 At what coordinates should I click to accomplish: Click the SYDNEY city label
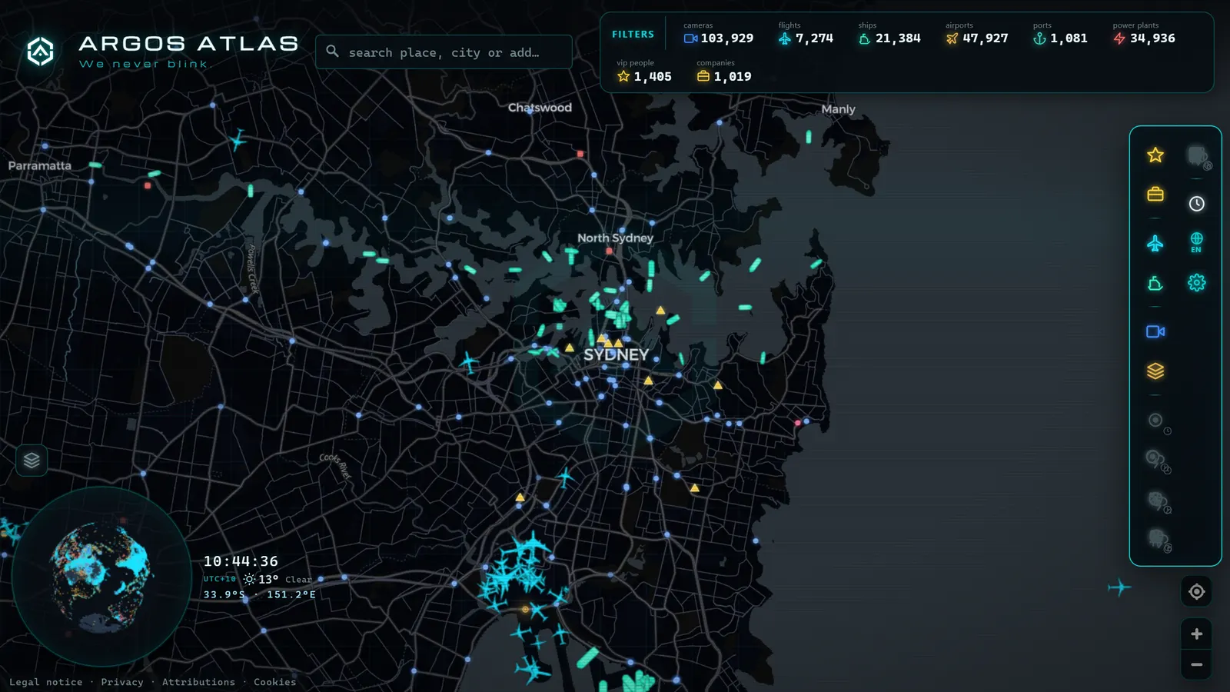616,354
